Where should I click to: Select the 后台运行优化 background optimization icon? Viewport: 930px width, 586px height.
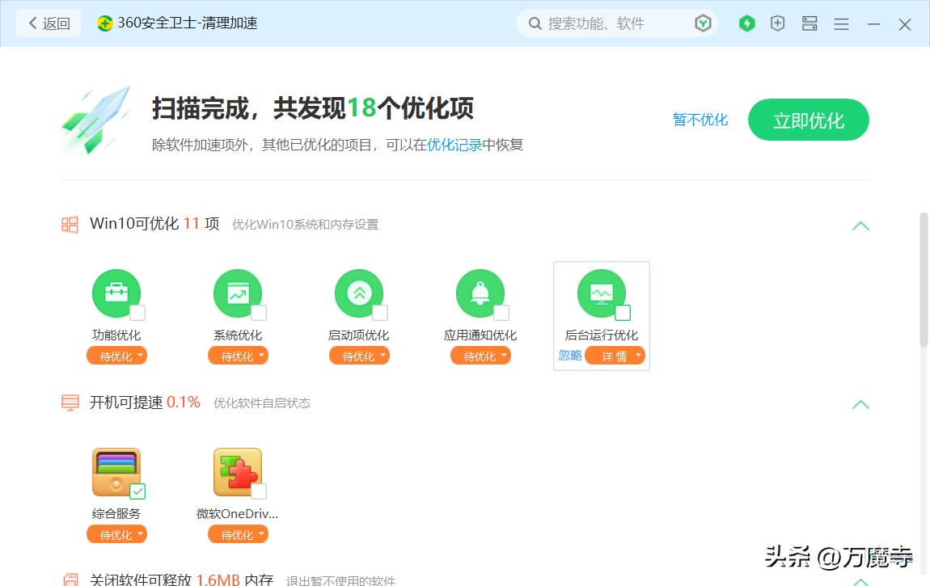pos(601,293)
